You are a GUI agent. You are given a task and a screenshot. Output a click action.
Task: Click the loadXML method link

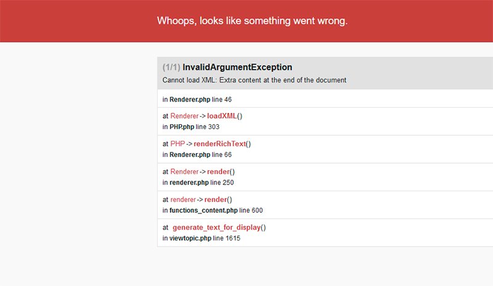tap(222, 116)
